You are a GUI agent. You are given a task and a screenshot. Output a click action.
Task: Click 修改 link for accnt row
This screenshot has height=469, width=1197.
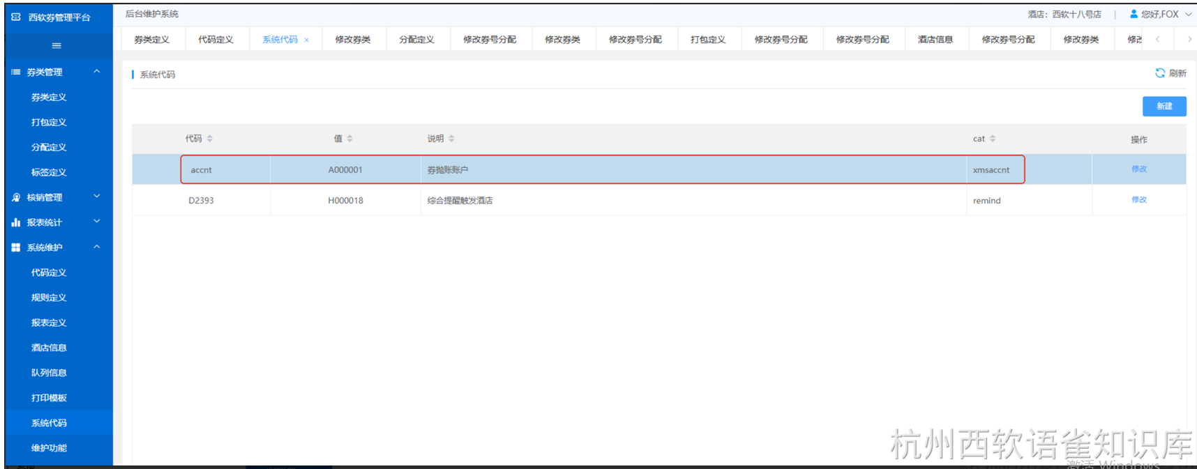tap(1138, 169)
